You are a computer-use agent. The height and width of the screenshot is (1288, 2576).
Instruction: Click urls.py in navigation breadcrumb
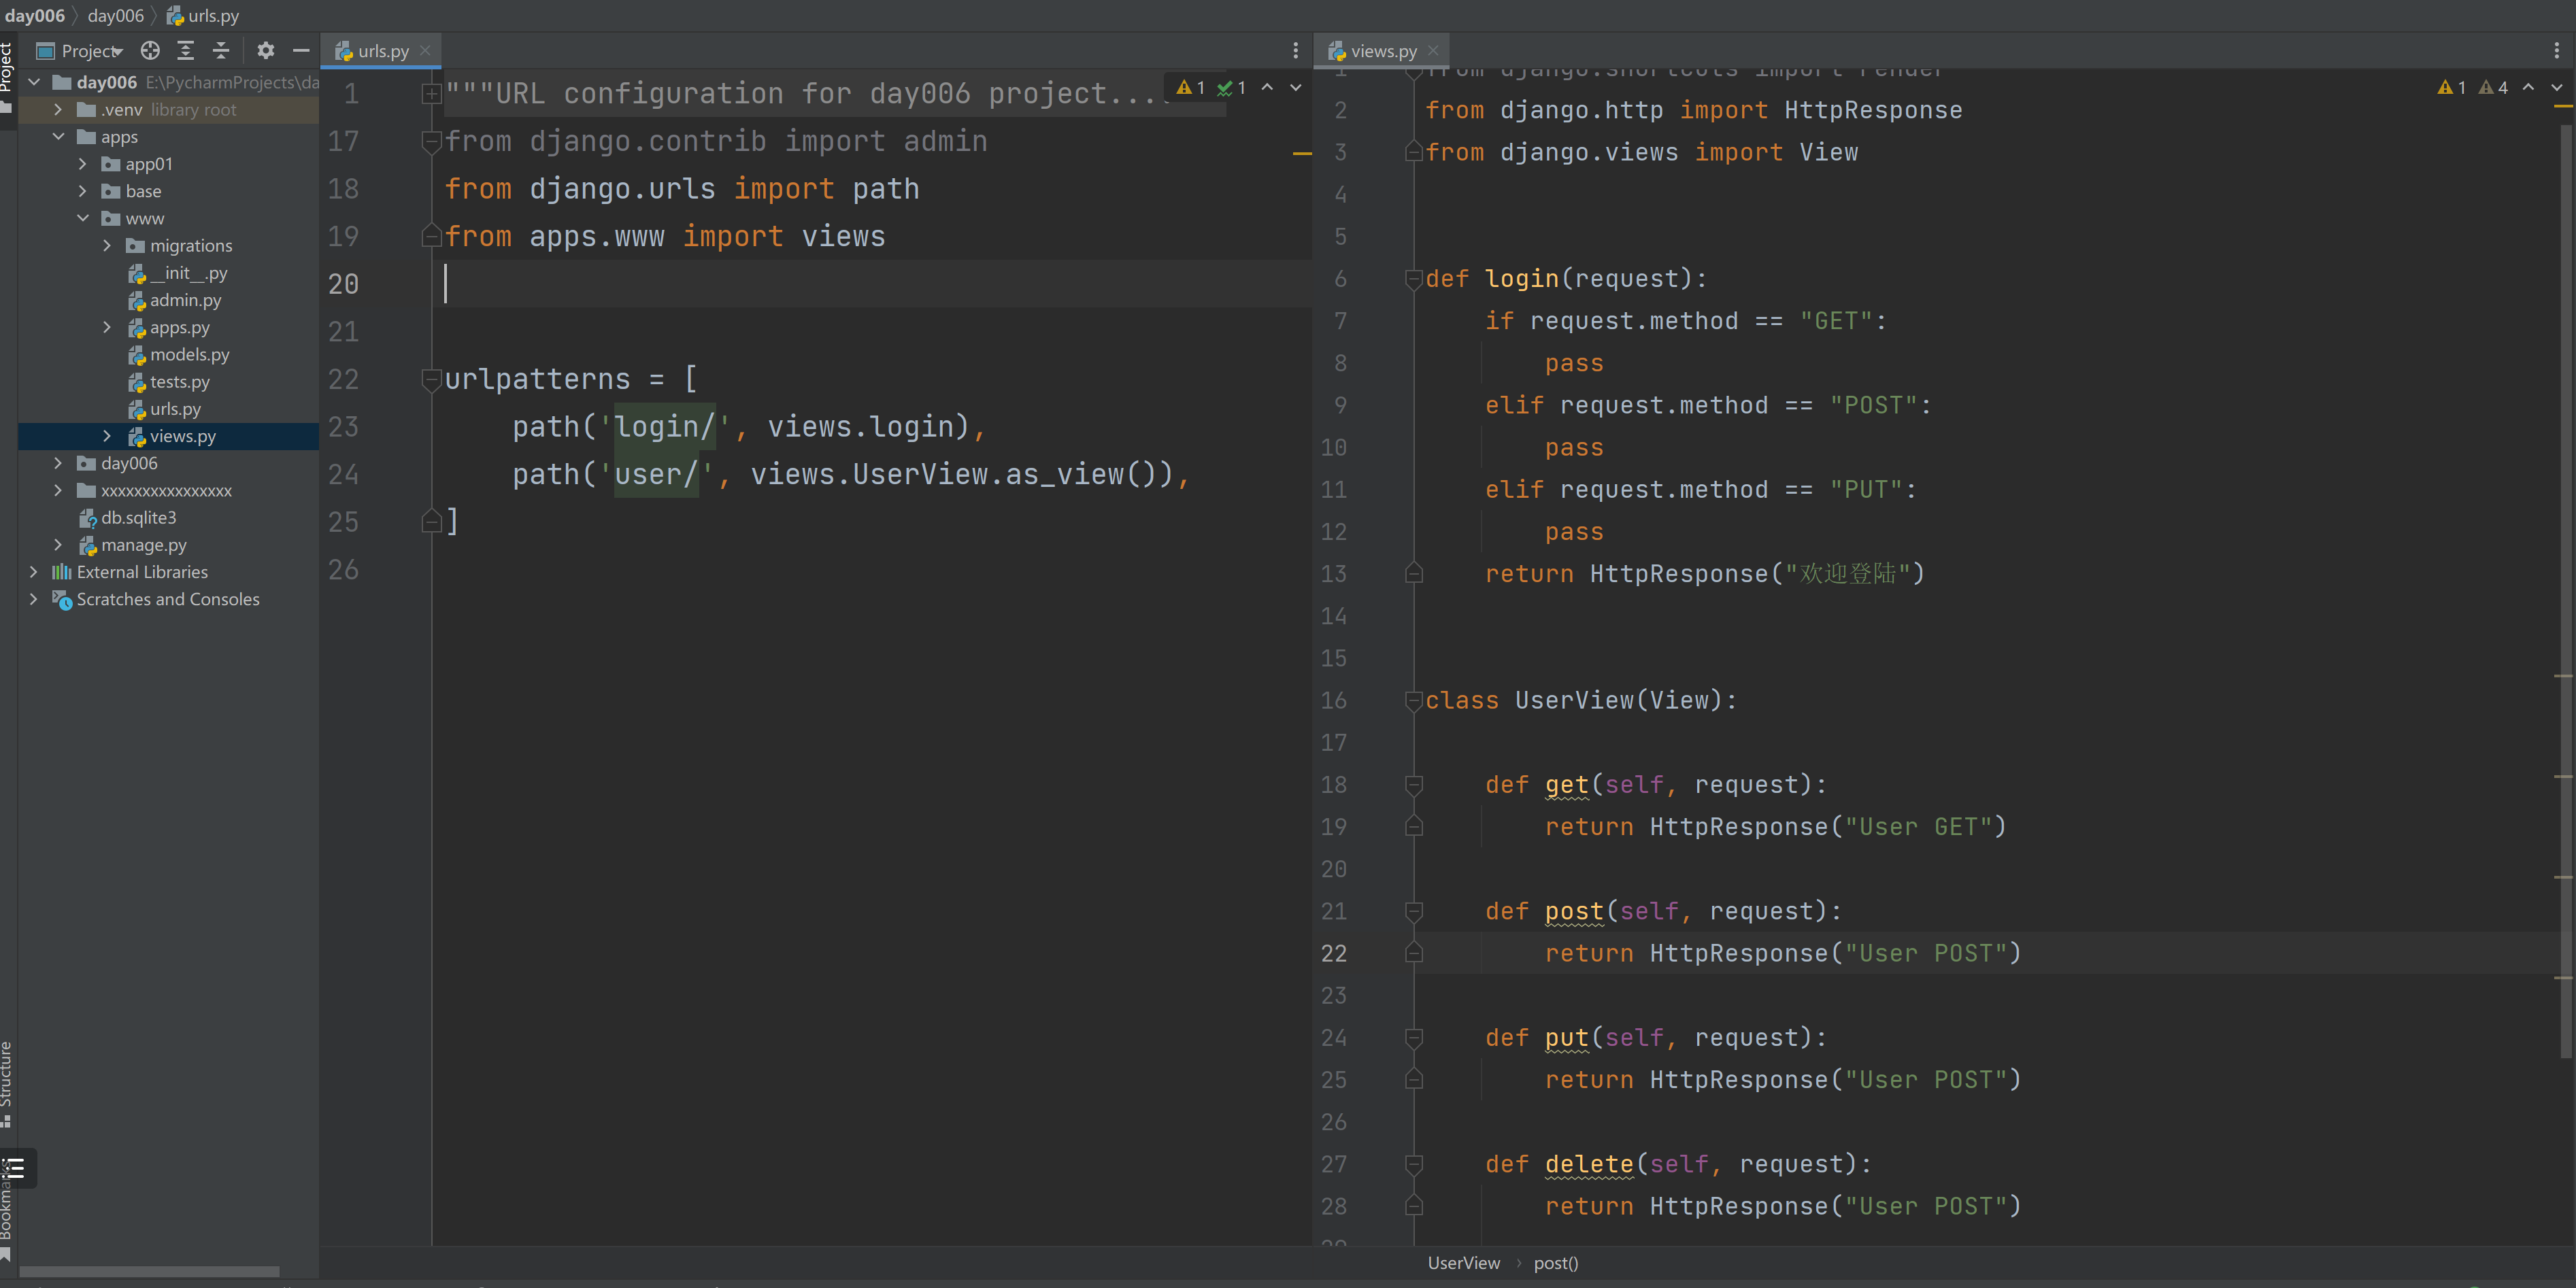(x=203, y=15)
